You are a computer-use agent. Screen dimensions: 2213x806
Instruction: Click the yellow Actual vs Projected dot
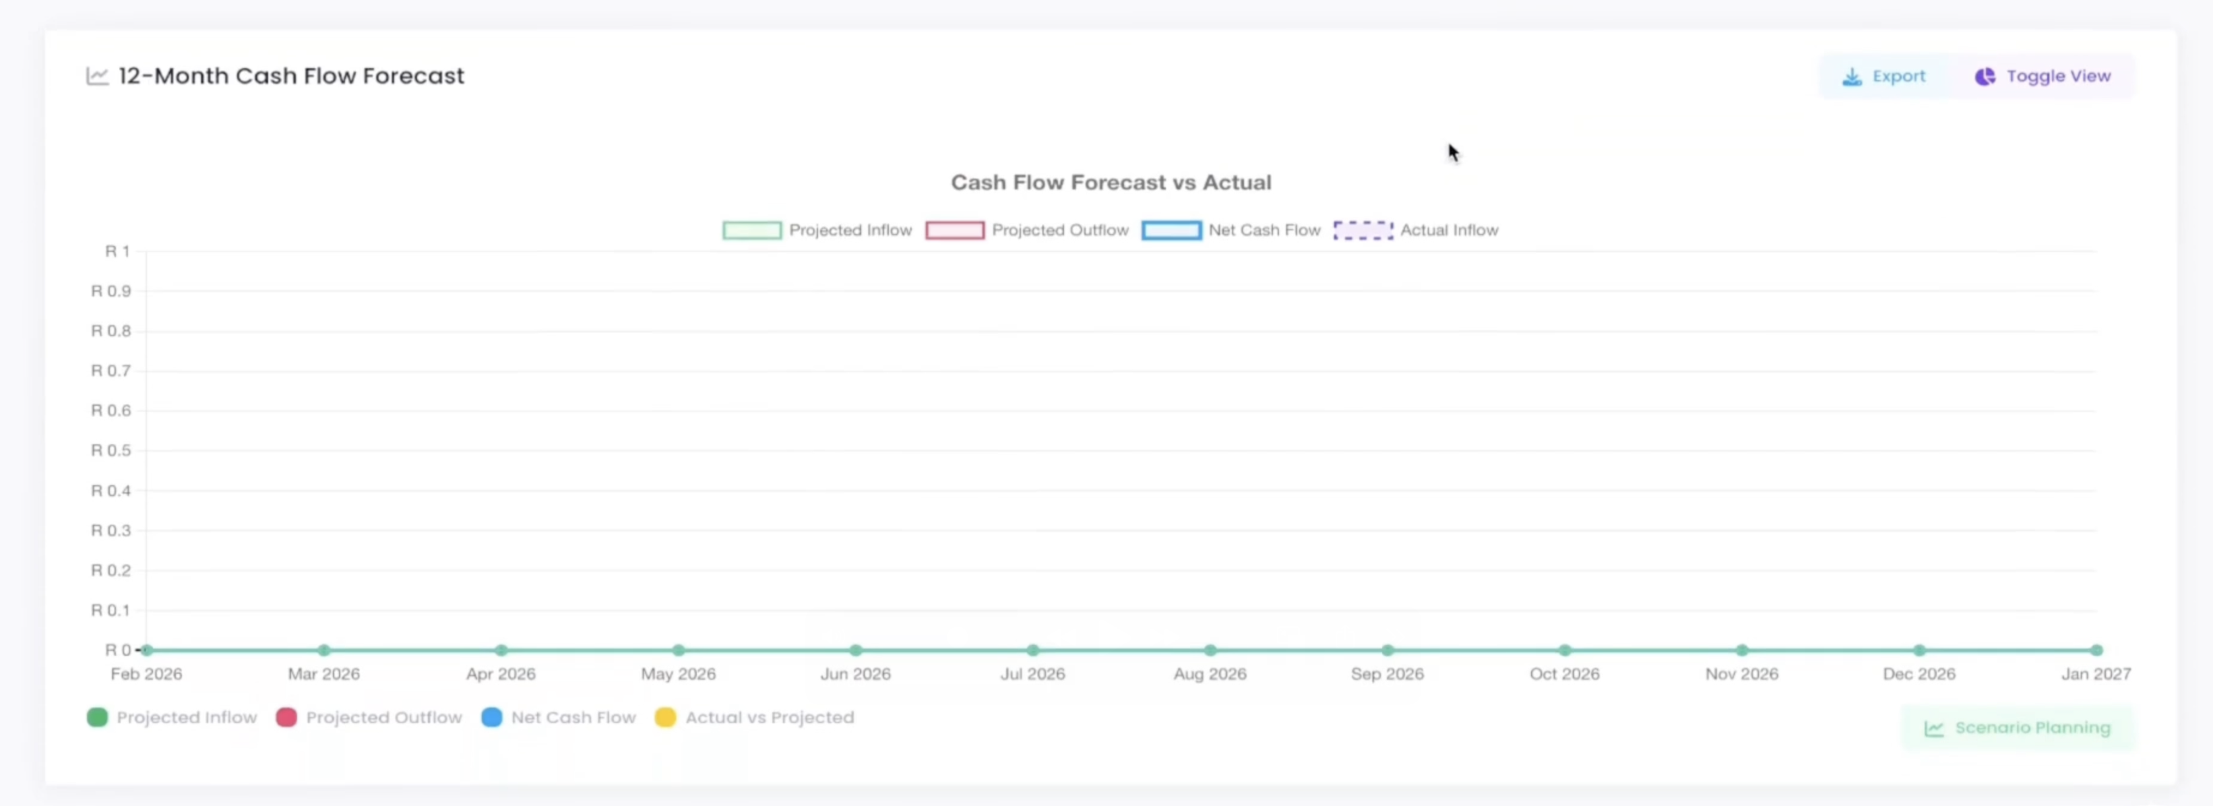(665, 718)
